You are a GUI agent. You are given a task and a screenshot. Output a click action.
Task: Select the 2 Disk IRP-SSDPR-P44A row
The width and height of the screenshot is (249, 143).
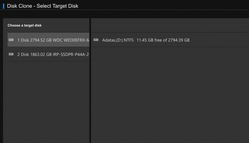click(x=48, y=54)
